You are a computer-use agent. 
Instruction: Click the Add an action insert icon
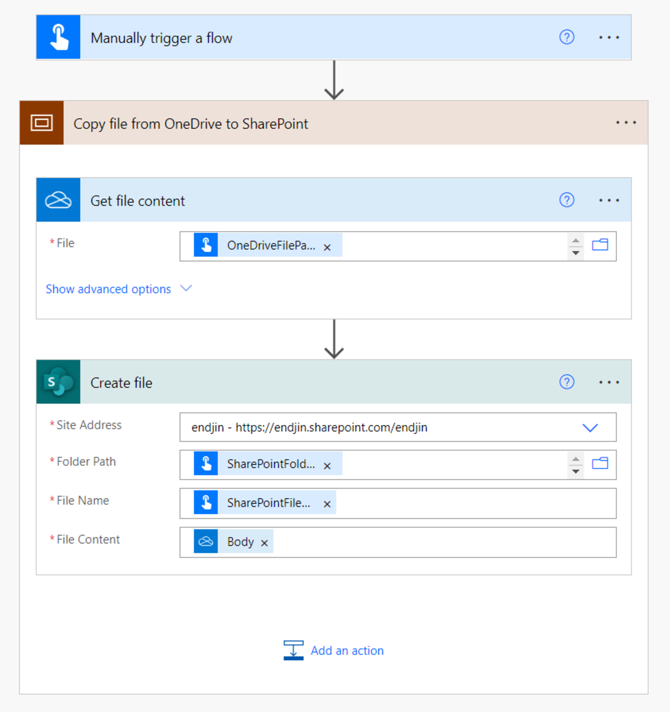coord(294,651)
